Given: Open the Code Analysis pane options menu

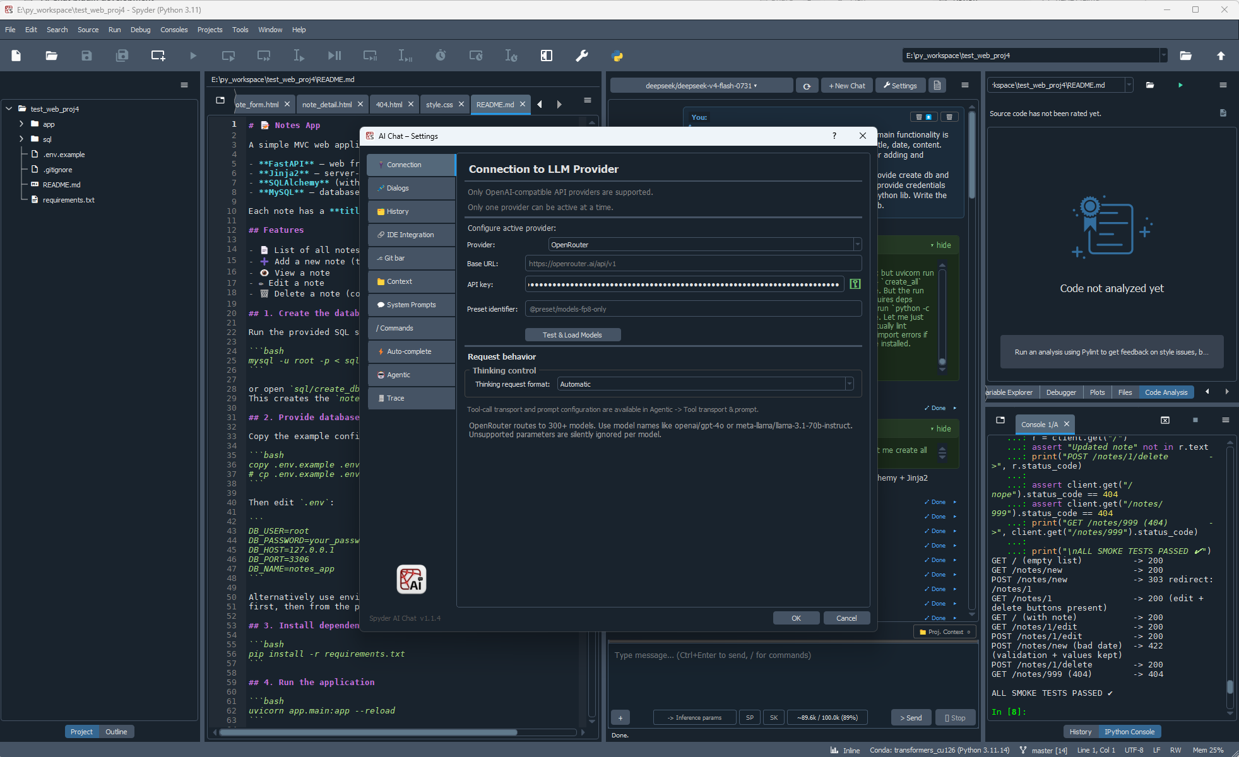Looking at the screenshot, I should [1223, 85].
